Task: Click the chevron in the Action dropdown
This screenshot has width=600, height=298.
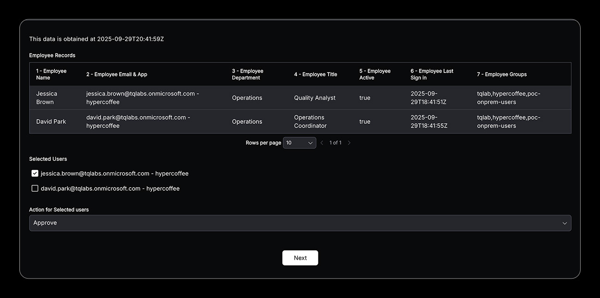Action: [564, 223]
